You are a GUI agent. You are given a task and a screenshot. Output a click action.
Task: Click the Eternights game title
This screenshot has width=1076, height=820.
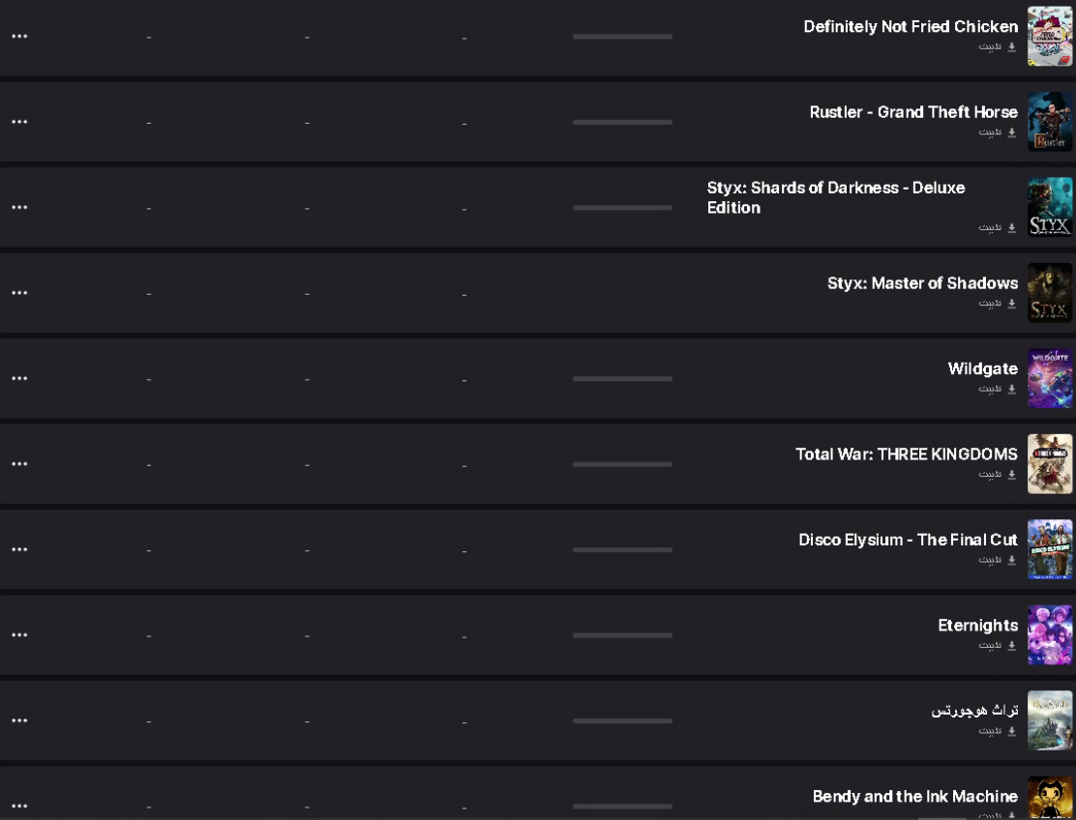(x=978, y=626)
